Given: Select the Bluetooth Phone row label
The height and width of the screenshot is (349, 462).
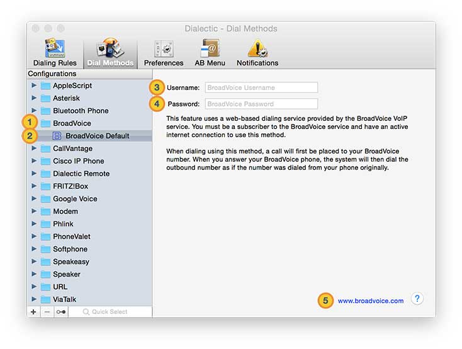Looking at the screenshot, I should click(81, 111).
